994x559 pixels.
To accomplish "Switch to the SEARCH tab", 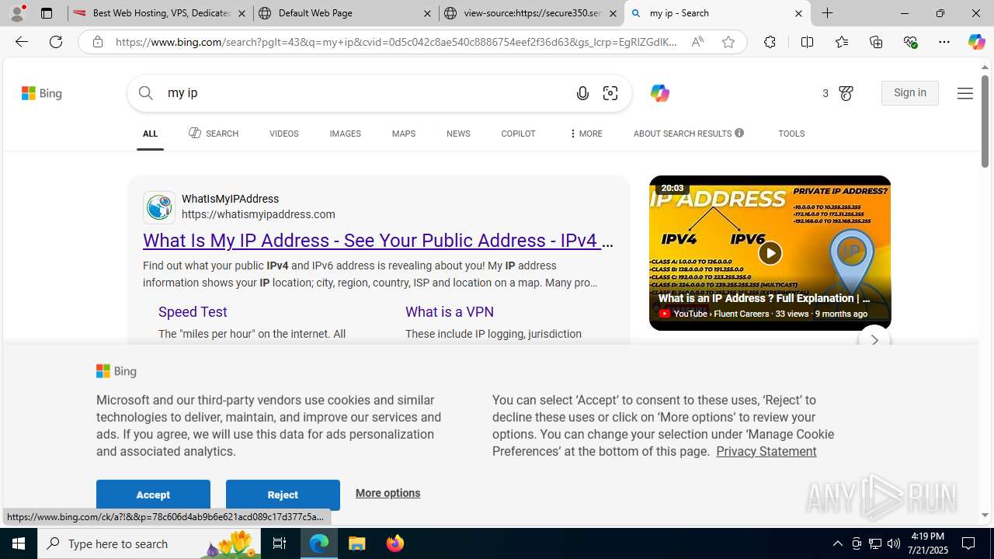I will click(x=214, y=134).
